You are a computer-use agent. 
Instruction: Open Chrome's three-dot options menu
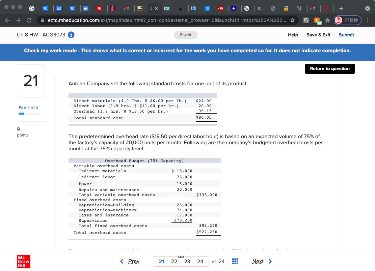368,20
